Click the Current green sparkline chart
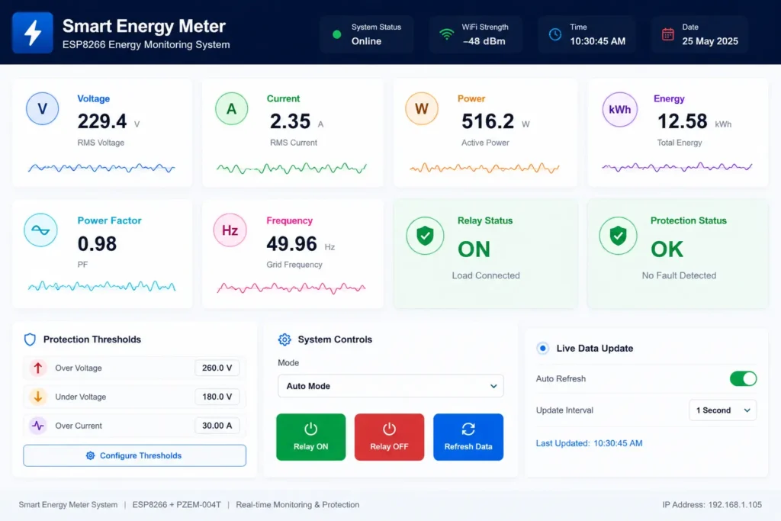This screenshot has width=781, height=521. pos(291,168)
